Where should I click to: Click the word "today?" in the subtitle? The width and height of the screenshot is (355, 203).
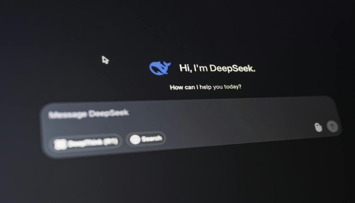point(231,87)
